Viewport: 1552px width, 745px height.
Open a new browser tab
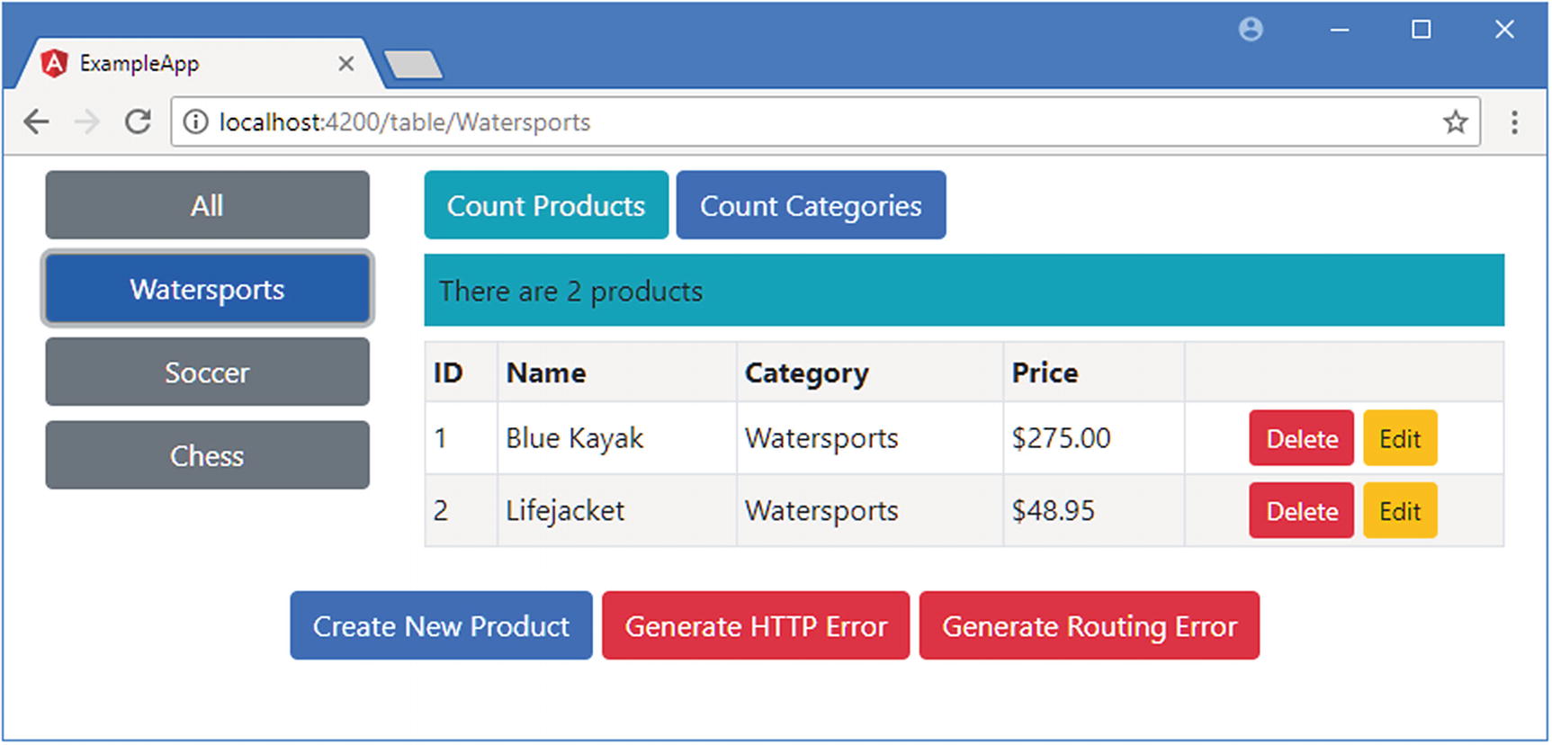(413, 64)
